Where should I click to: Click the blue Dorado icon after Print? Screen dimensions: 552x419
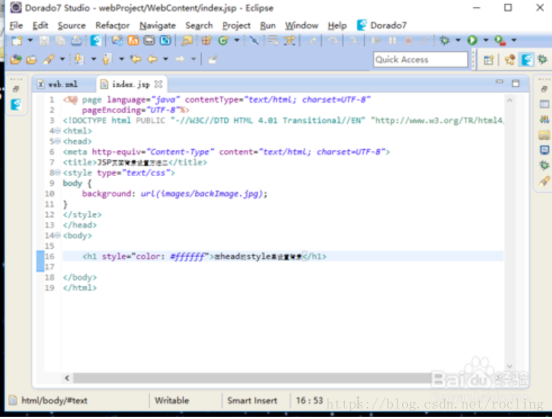coord(95,40)
